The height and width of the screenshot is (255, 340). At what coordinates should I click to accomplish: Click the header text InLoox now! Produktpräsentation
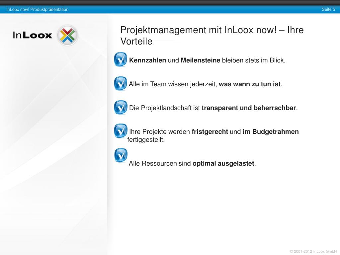coord(37,9)
